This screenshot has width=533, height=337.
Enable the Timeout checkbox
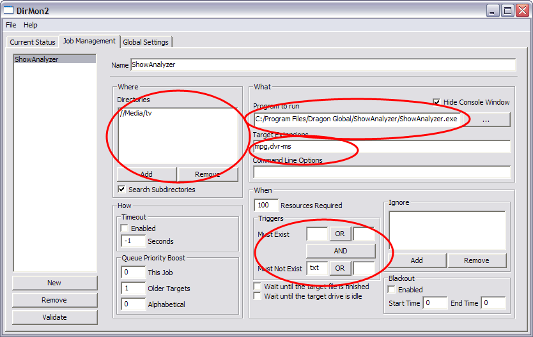point(125,228)
